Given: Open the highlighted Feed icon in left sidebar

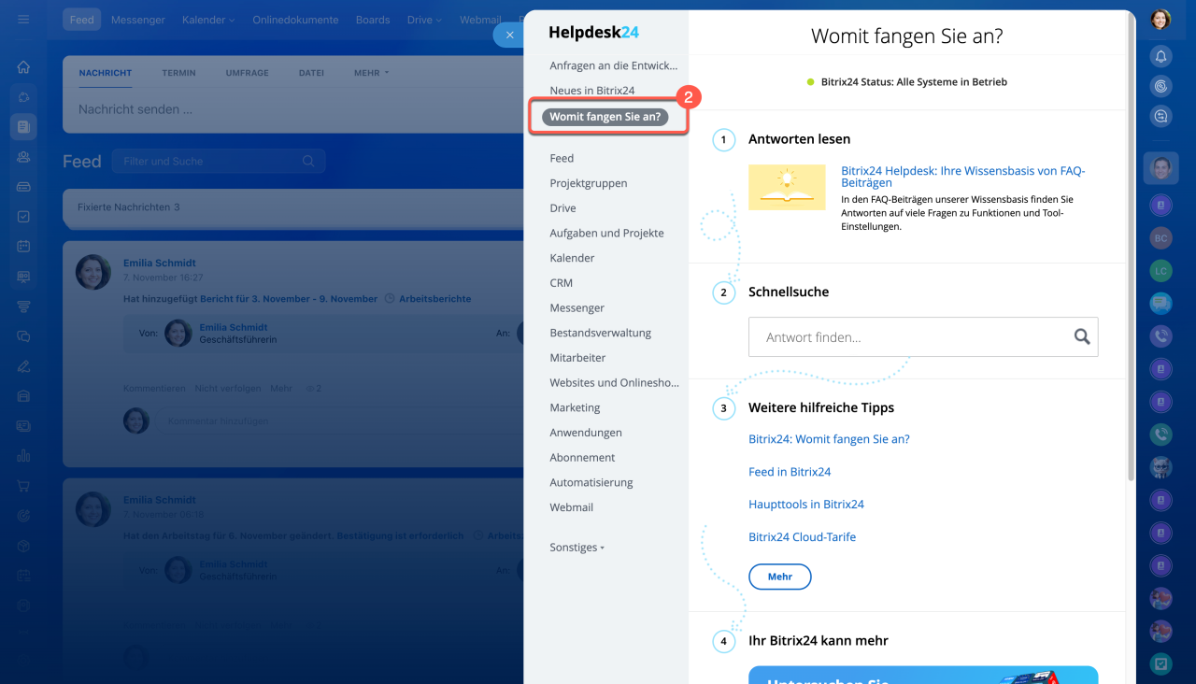Looking at the screenshot, I should [23, 127].
